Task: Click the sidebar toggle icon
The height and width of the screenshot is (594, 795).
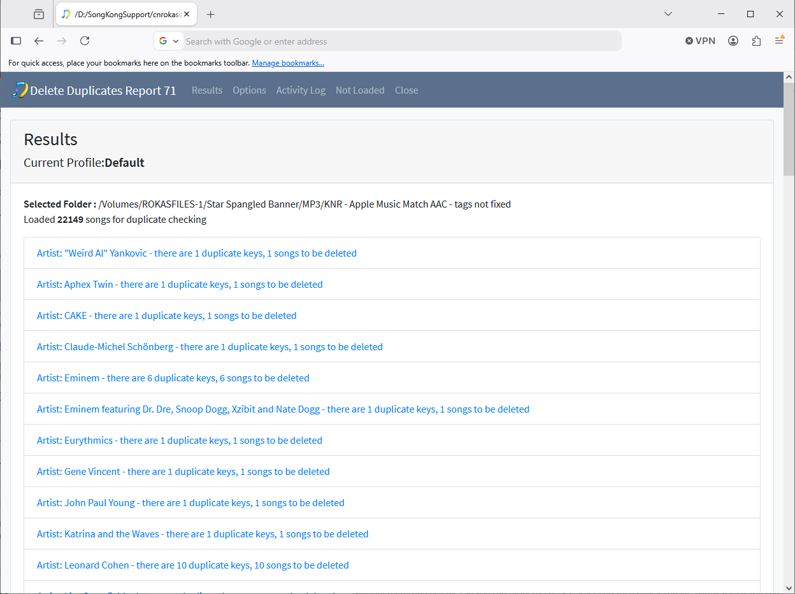Action: [17, 41]
